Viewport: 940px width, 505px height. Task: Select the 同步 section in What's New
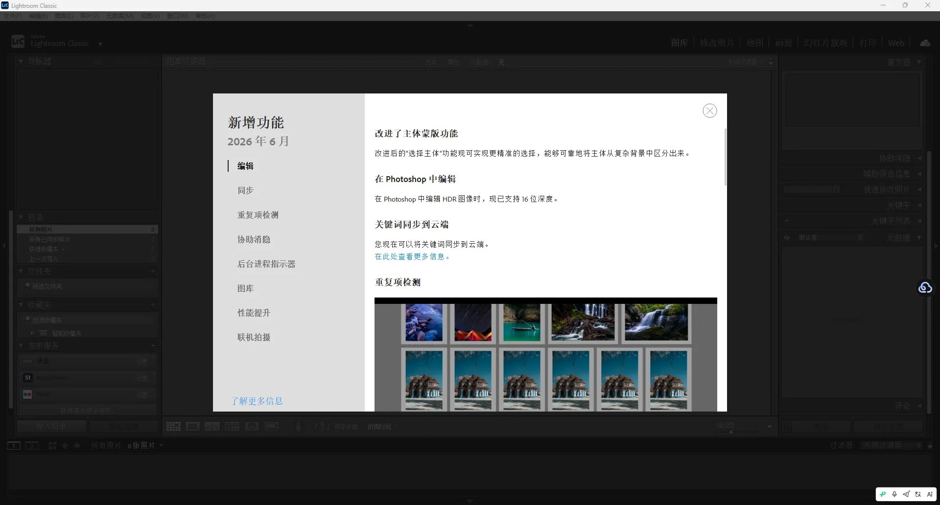click(x=245, y=190)
